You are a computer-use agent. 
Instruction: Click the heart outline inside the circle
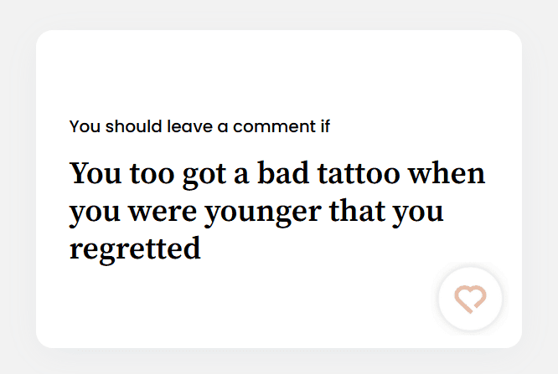coord(470,299)
